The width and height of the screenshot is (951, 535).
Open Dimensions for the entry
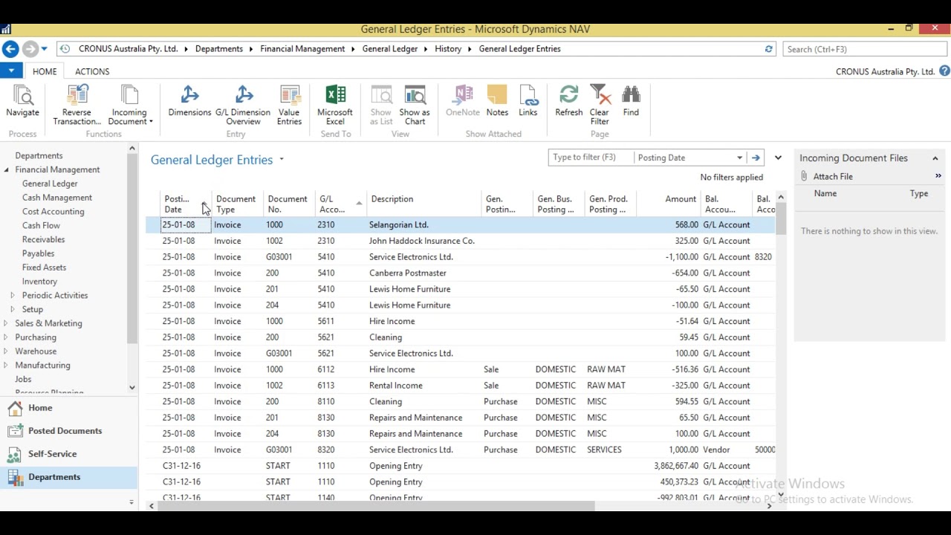(x=189, y=101)
